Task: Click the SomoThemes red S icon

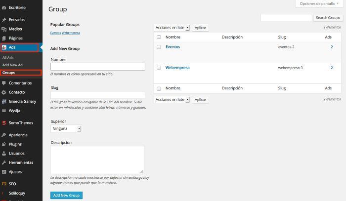Action: point(4,123)
